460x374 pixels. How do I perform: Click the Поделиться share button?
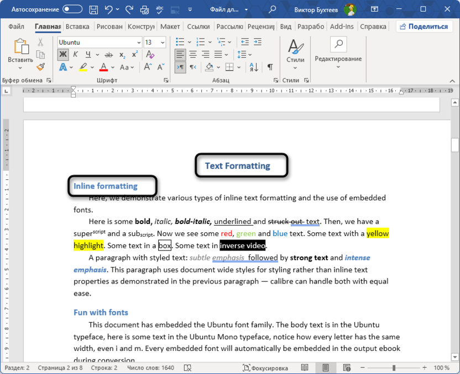424,26
